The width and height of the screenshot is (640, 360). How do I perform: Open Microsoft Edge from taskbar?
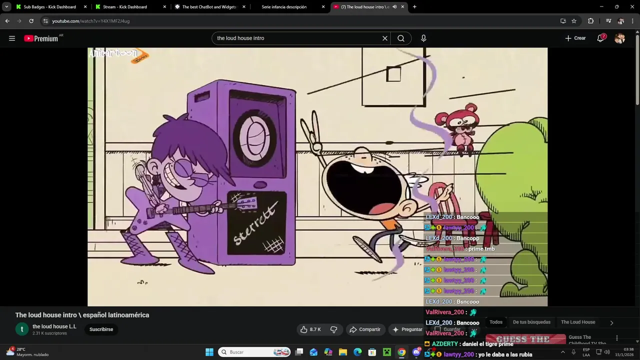pyautogui.click(x=357, y=352)
